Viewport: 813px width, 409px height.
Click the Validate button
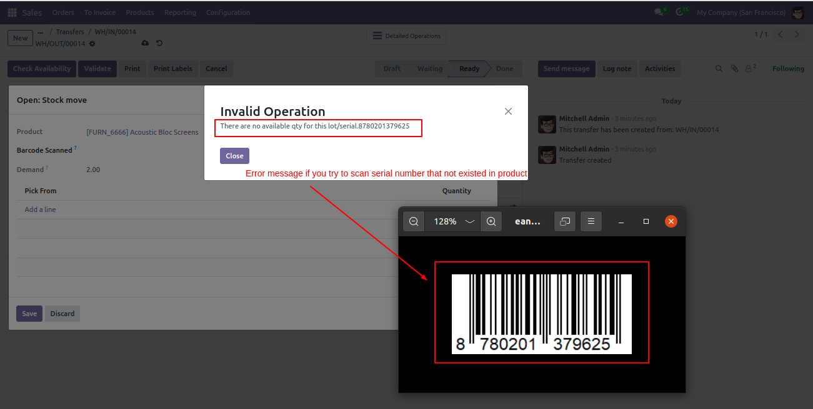point(97,69)
